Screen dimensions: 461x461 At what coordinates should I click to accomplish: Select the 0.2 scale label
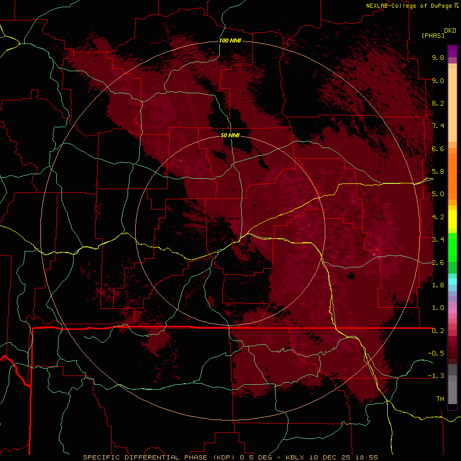(x=438, y=331)
